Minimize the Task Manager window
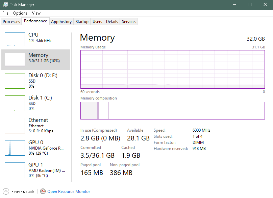 click(234, 5)
